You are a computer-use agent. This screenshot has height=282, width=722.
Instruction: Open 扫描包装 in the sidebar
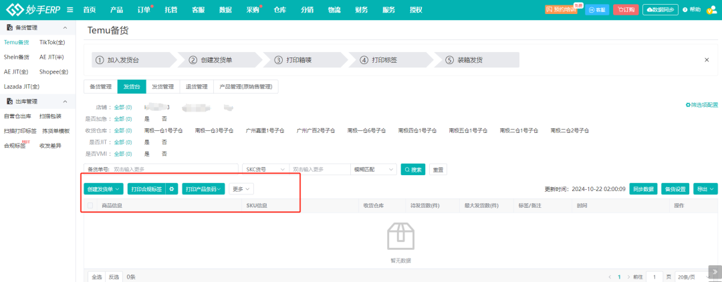click(x=50, y=116)
